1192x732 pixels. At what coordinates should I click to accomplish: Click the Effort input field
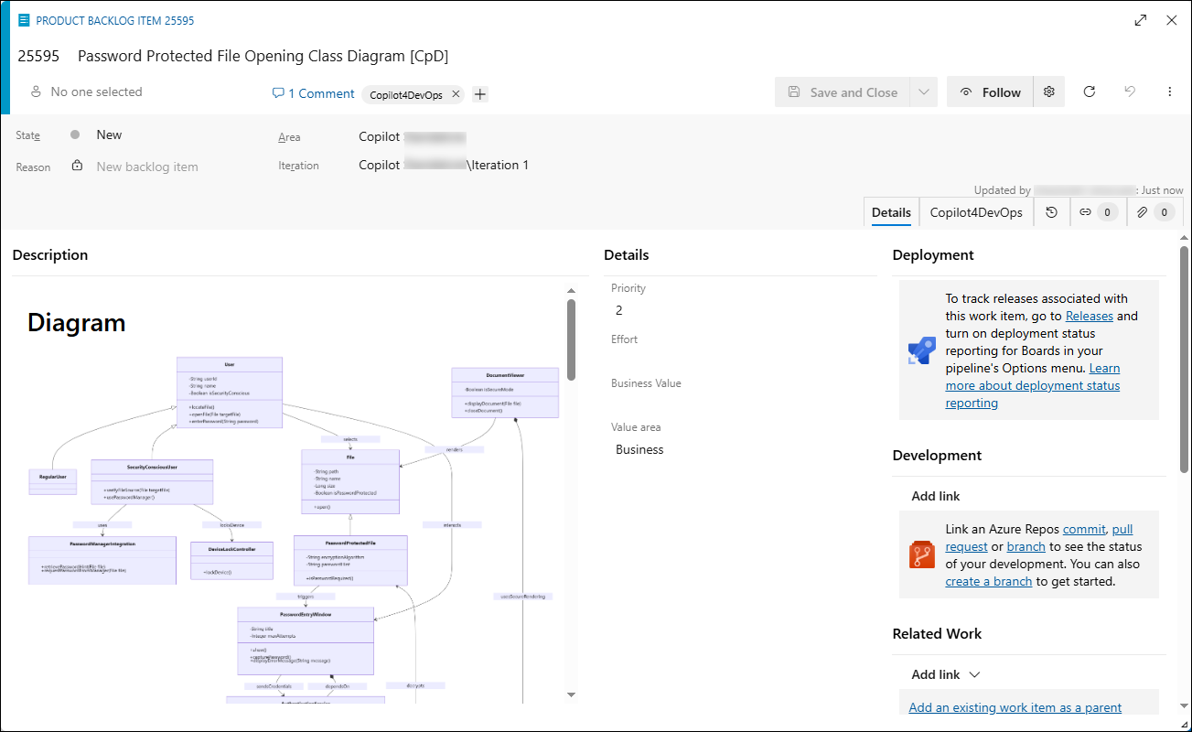tap(742, 361)
